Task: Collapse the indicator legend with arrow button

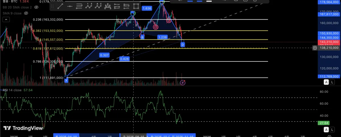Action: click(x=6, y=20)
